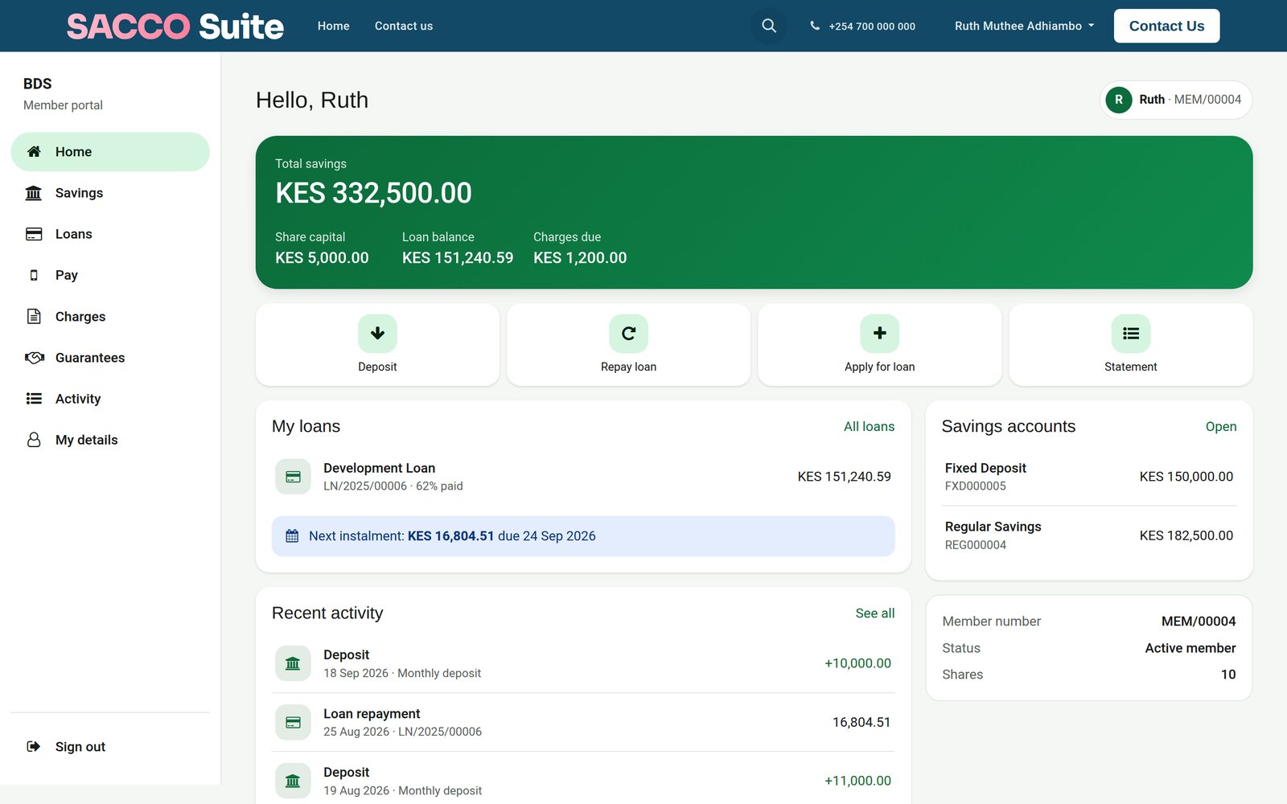Image resolution: width=1287 pixels, height=804 pixels.
Task: Click the SACCO Suite logo
Action: [x=175, y=26]
